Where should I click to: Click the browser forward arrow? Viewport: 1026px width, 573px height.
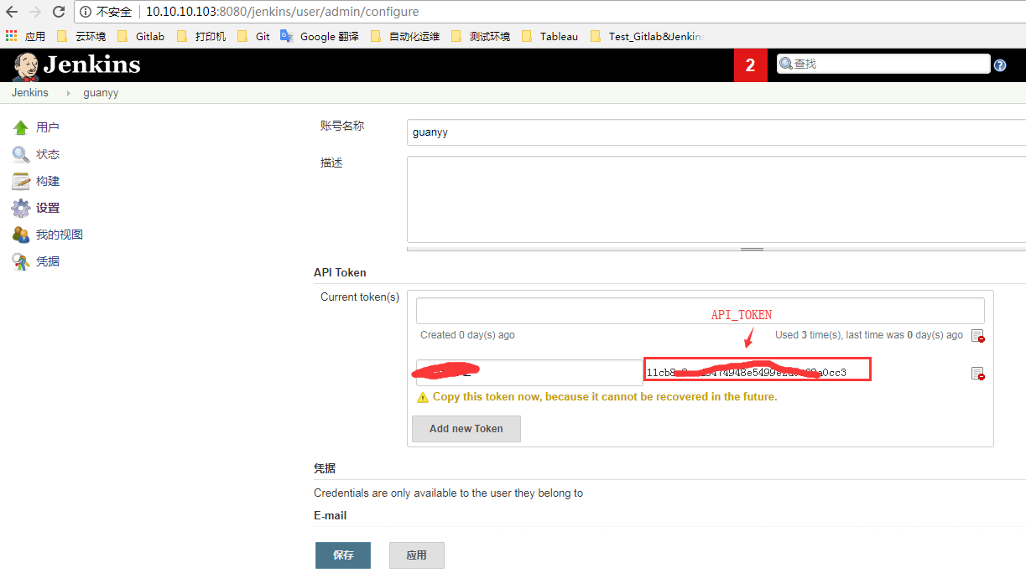(x=35, y=12)
